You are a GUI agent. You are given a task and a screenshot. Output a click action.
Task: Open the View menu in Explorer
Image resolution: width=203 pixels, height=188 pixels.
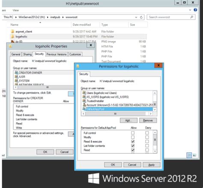tap(15, 10)
